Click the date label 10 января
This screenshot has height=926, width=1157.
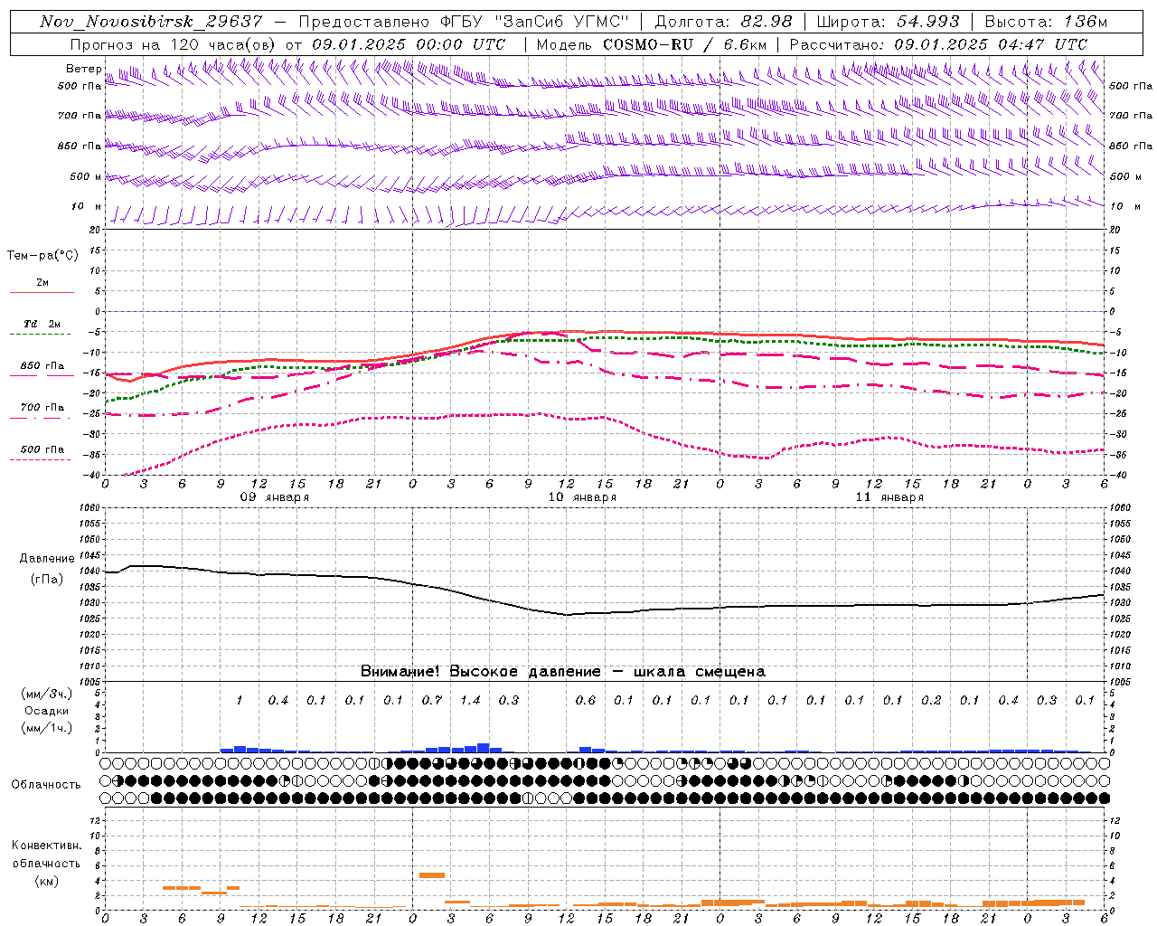(582, 497)
